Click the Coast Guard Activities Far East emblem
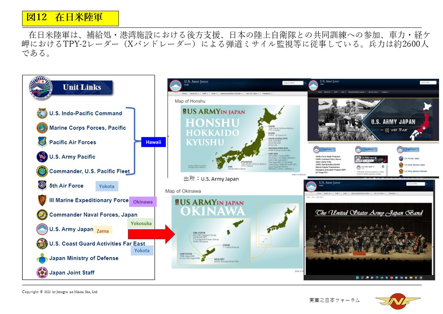 point(42,244)
